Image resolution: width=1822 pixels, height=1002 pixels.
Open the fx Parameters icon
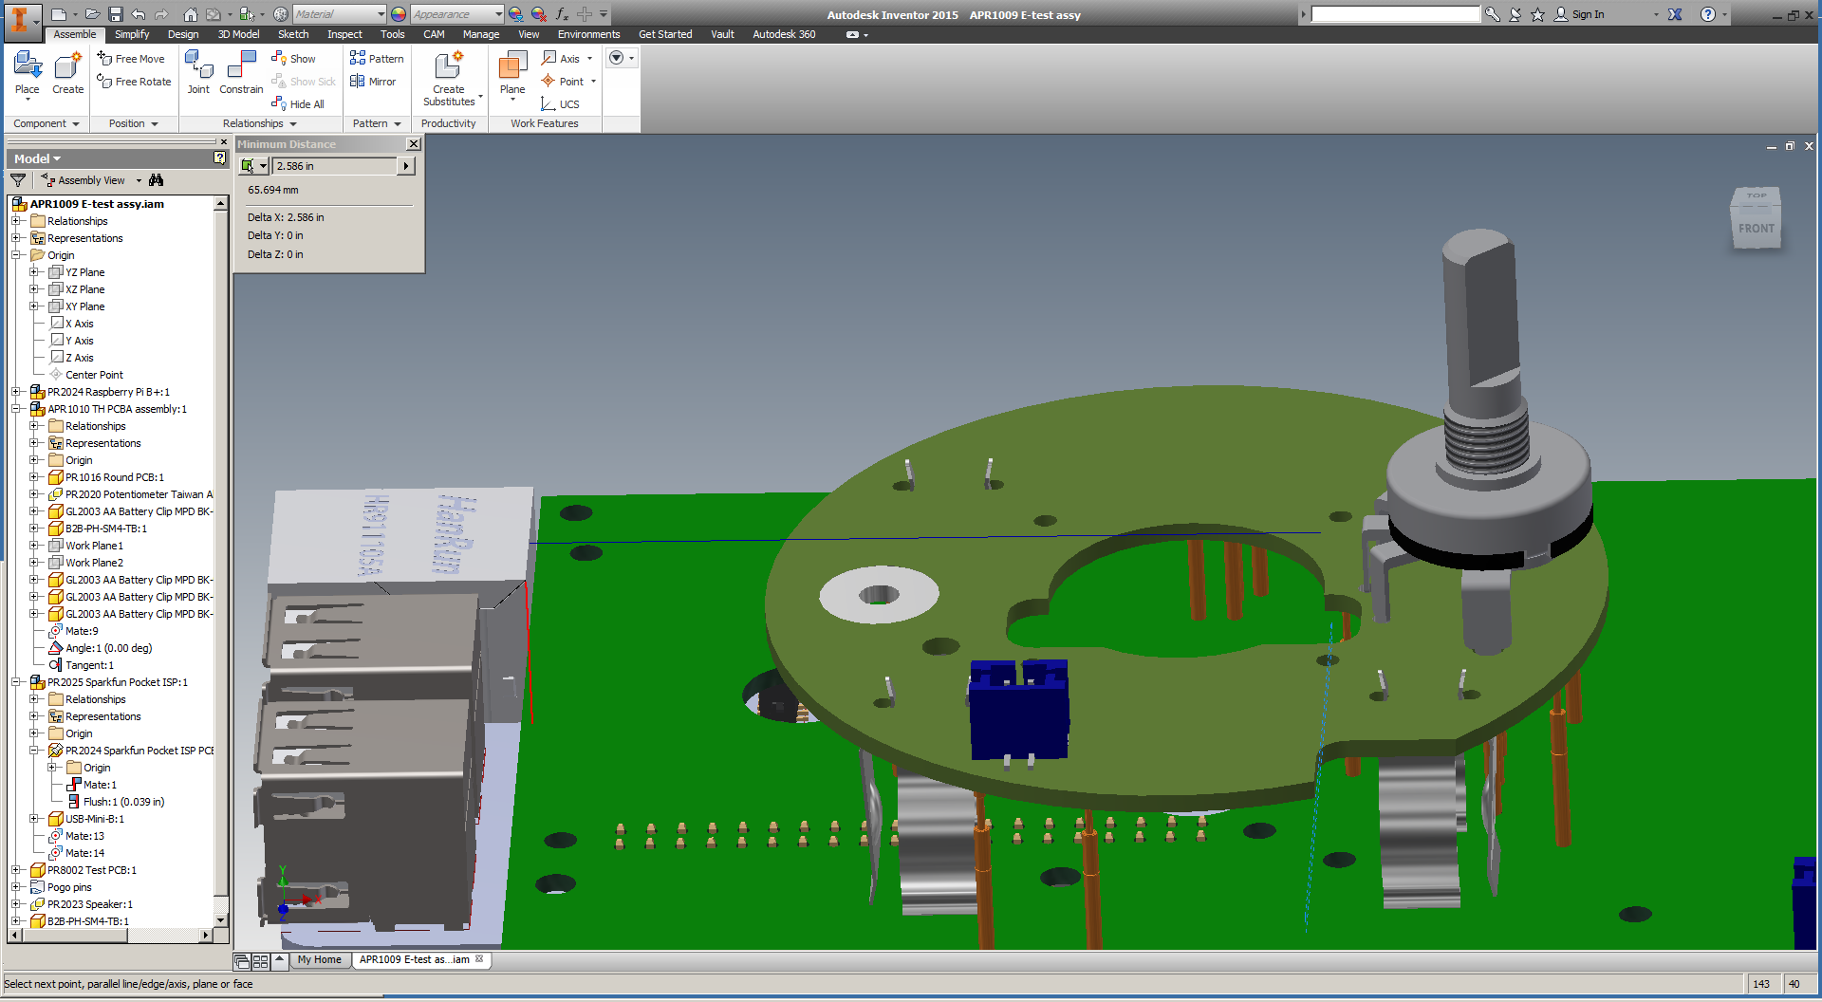(x=562, y=14)
